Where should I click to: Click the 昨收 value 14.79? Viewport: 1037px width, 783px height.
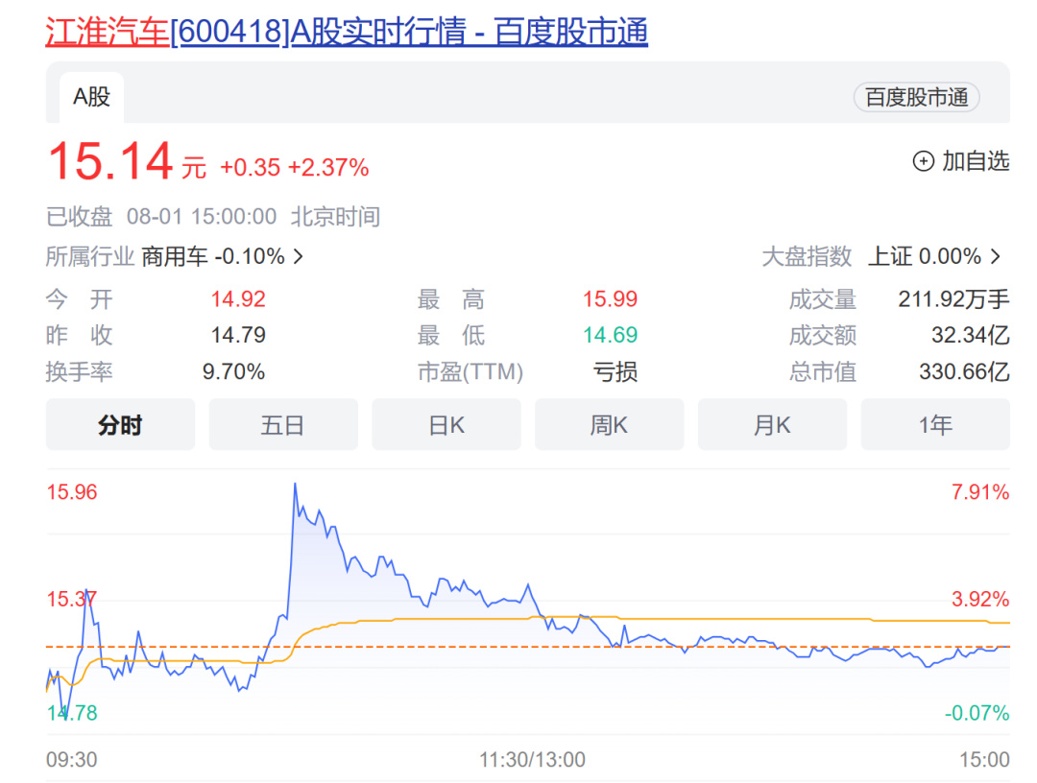238,335
